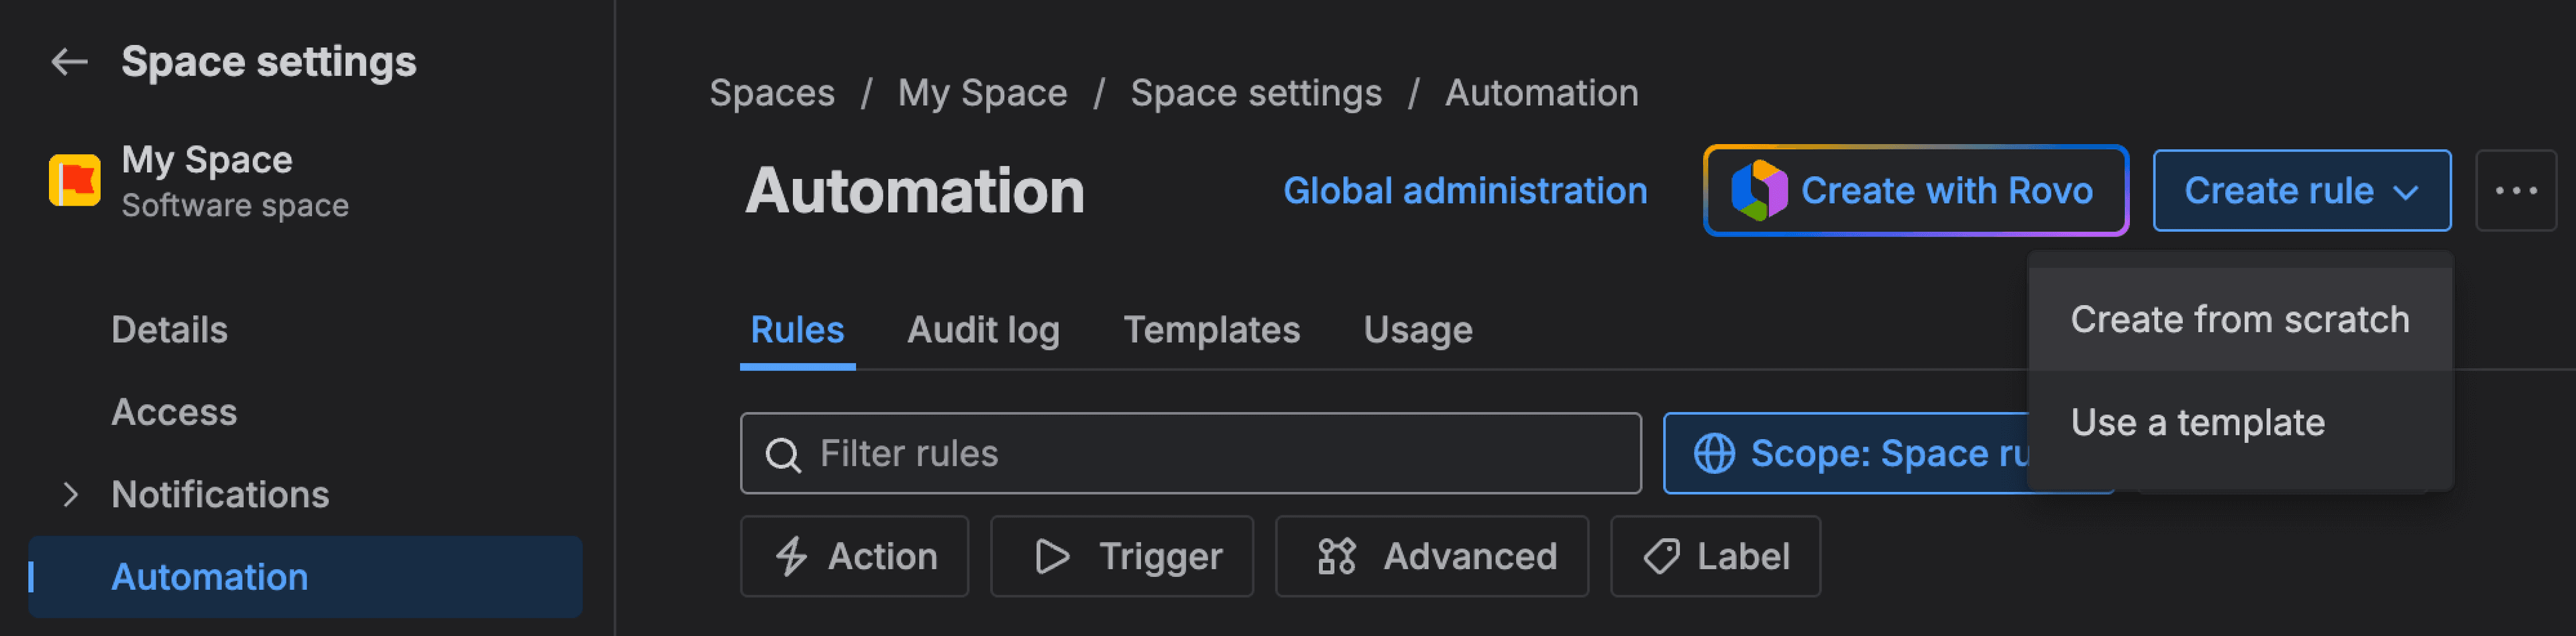Screen dimensions: 2576x636
Task: Open the Global administration link
Action: pyautogui.click(x=1466, y=190)
